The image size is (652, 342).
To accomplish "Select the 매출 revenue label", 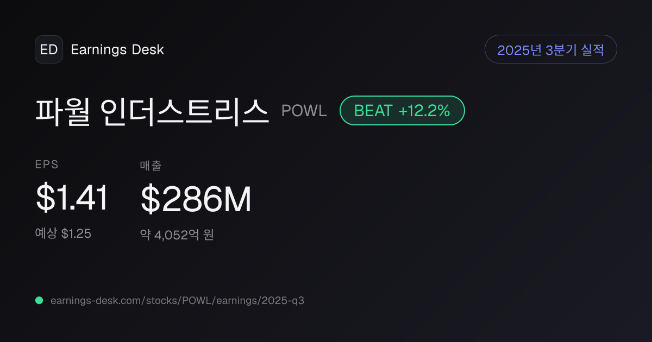I will pos(151,166).
